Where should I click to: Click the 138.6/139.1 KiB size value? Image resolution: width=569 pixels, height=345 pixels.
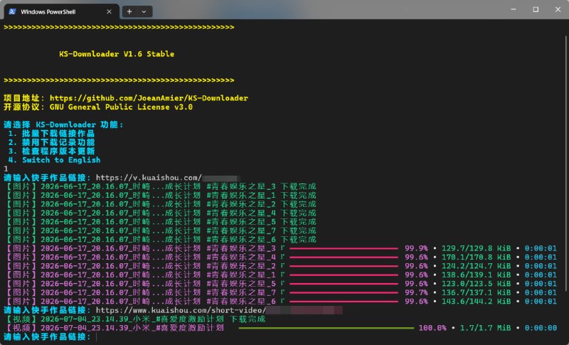click(476, 275)
